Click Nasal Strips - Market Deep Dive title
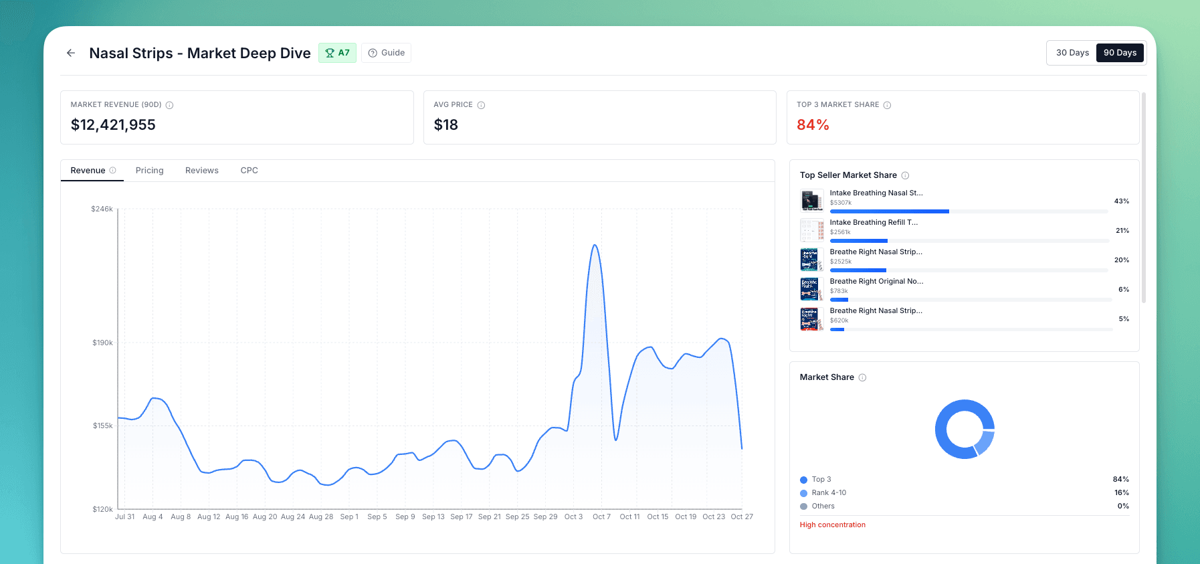The height and width of the screenshot is (564, 1200). (x=200, y=53)
